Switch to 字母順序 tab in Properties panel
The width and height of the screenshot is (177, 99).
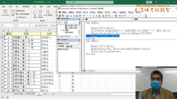pos(61,46)
